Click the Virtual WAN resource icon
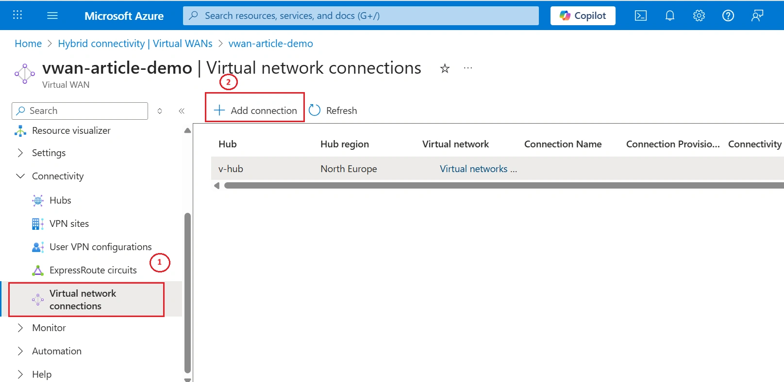Image resolution: width=784 pixels, height=382 pixels. tap(25, 74)
